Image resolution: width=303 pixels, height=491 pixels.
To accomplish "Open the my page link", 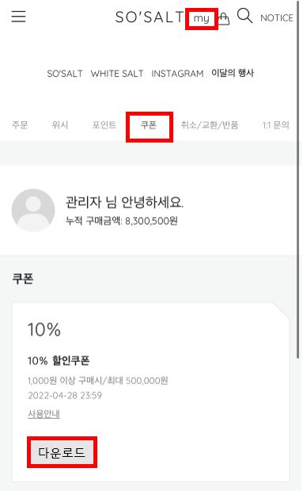I will (202, 18).
